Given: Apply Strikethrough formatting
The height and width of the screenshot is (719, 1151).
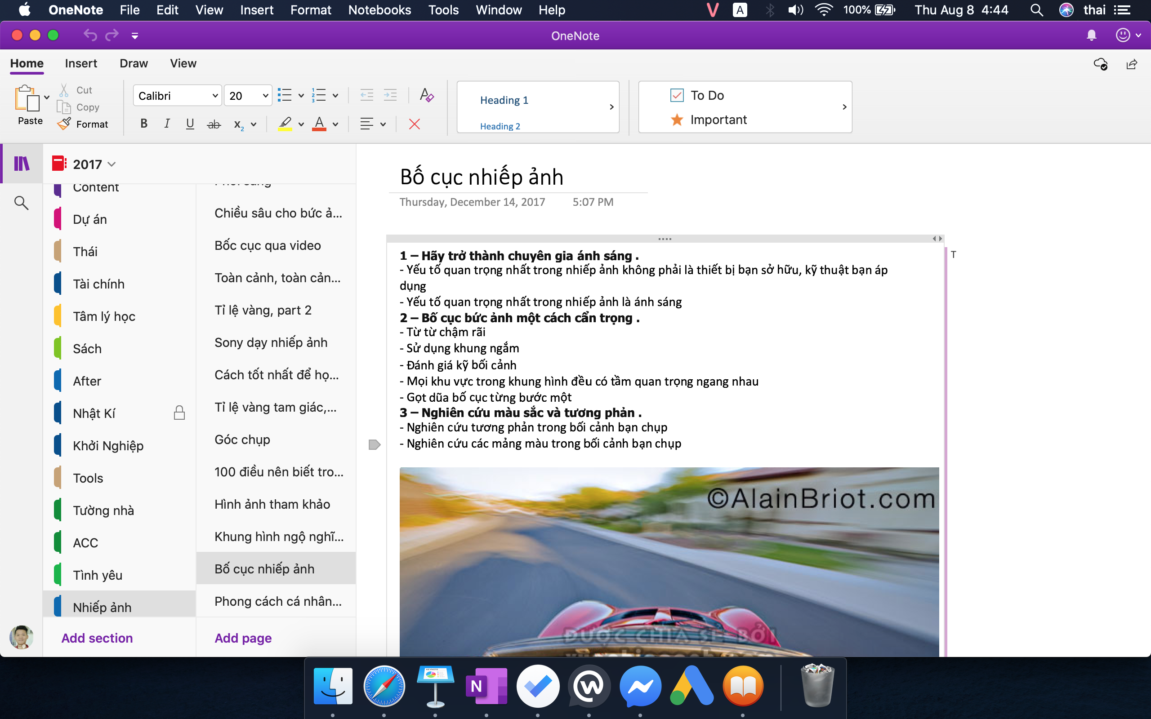Looking at the screenshot, I should tap(214, 124).
